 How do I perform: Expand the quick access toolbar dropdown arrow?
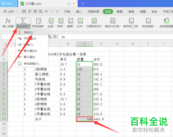pyautogui.click(x=57, y=11)
